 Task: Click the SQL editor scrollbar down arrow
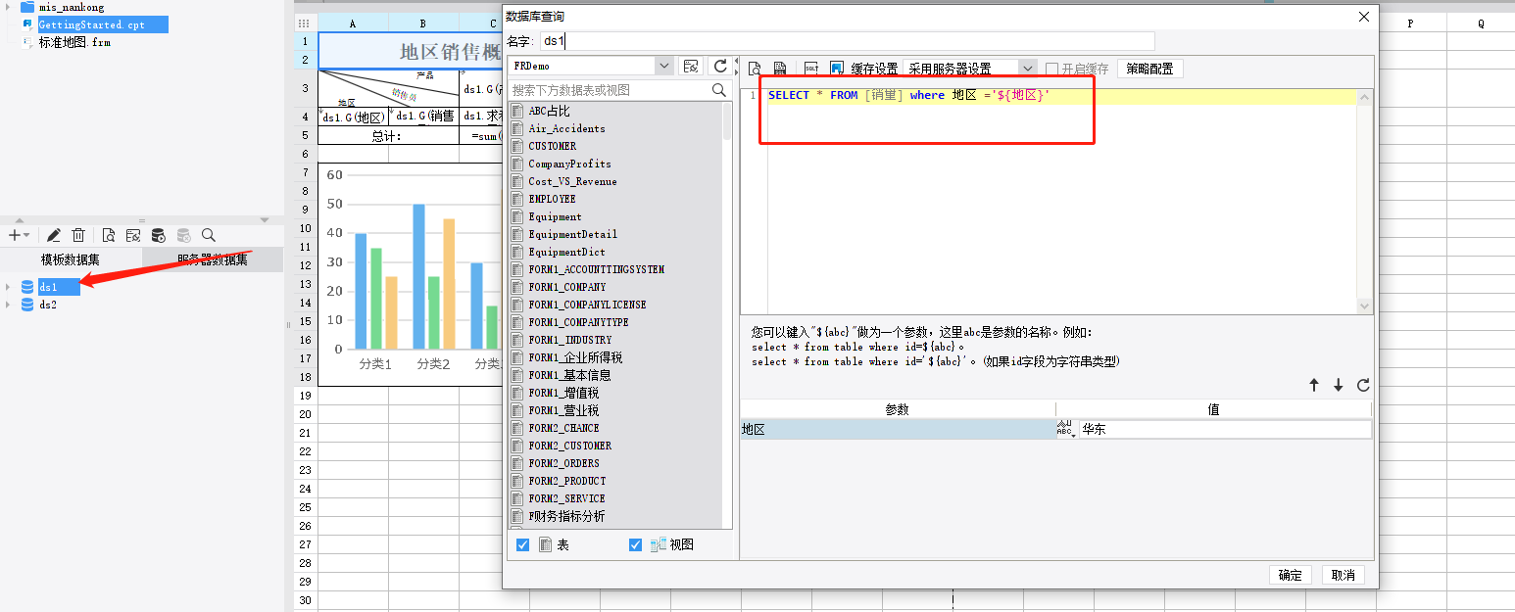[1365, 306]
